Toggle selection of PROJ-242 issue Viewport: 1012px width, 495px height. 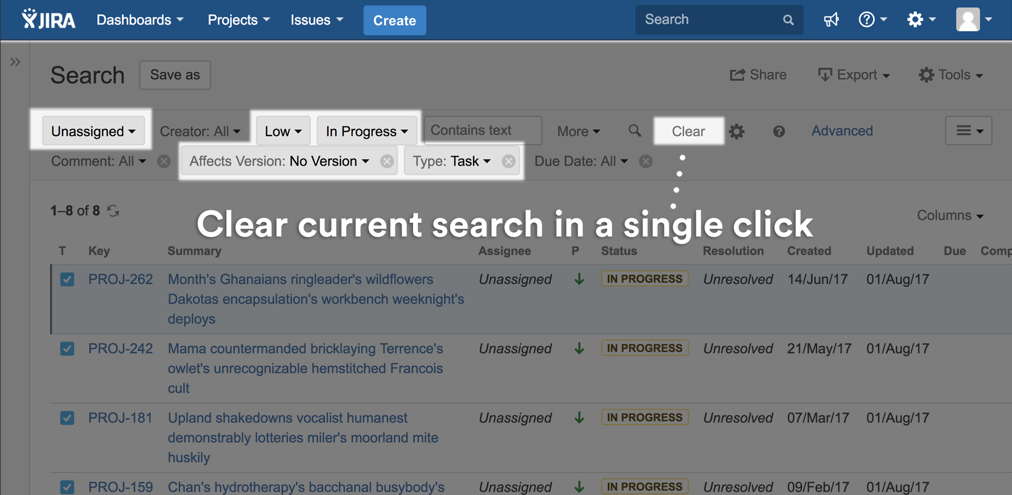coord(67,349)
